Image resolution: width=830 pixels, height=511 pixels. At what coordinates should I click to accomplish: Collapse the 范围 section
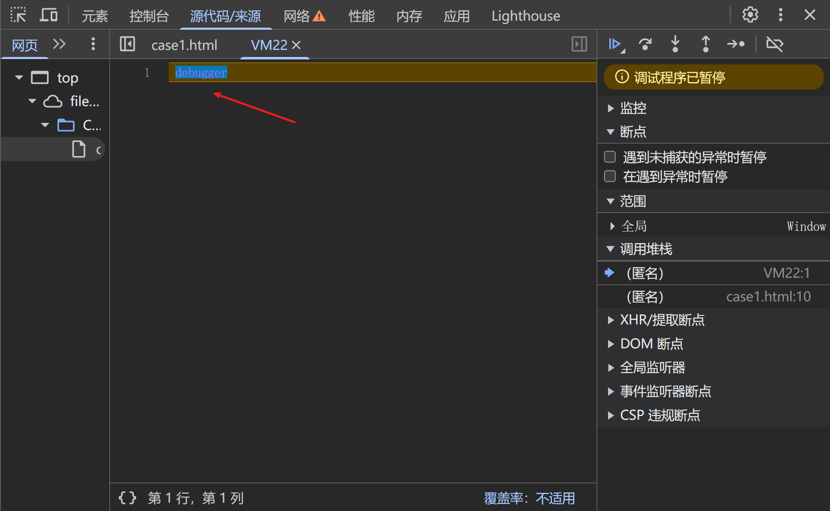(x=611, y=201)
